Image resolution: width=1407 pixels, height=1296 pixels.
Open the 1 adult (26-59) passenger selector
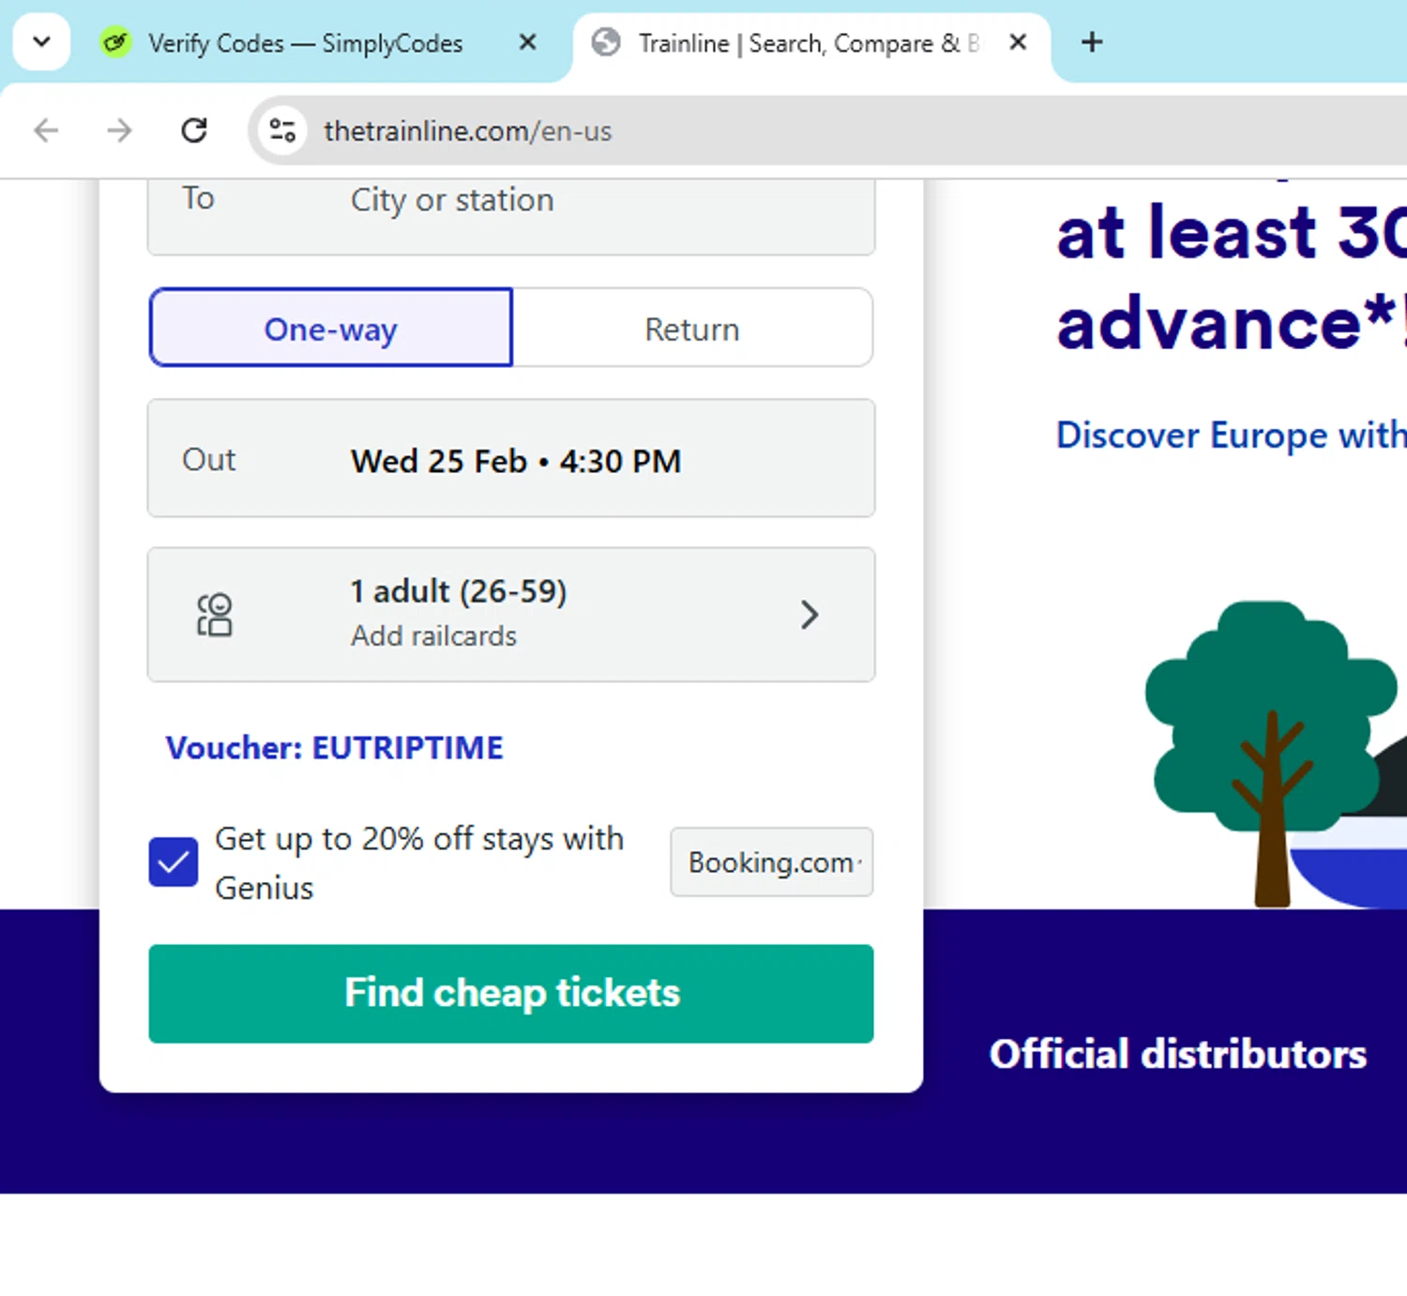pos(511,615)
